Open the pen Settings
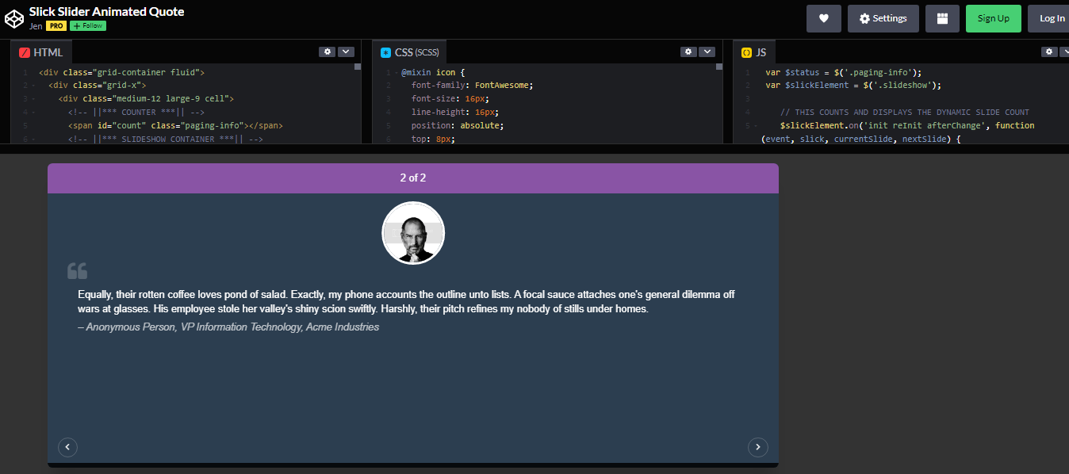Screen dimensions: 1069x474 coord(883,18)
